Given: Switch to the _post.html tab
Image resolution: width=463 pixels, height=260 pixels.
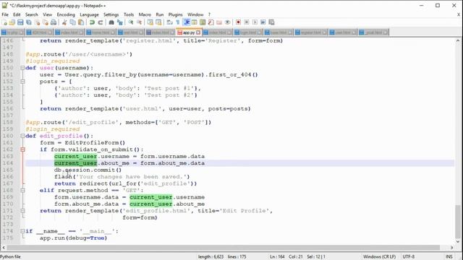Looking at the screenshot, I should [x=373, y=32].
